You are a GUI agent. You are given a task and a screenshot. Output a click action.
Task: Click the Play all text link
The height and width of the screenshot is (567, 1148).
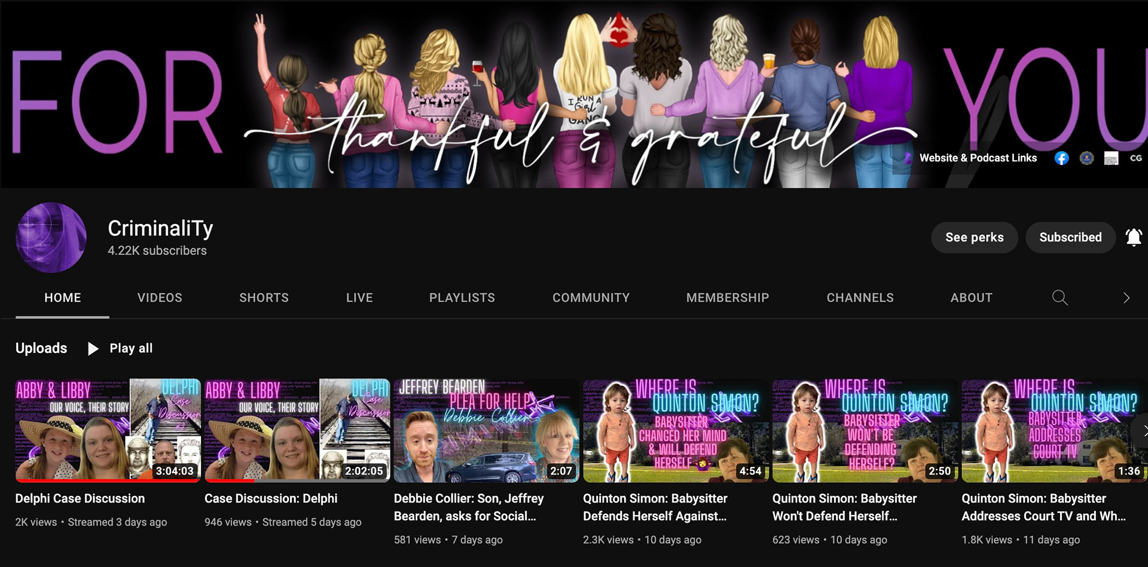(x=131, y=348)
